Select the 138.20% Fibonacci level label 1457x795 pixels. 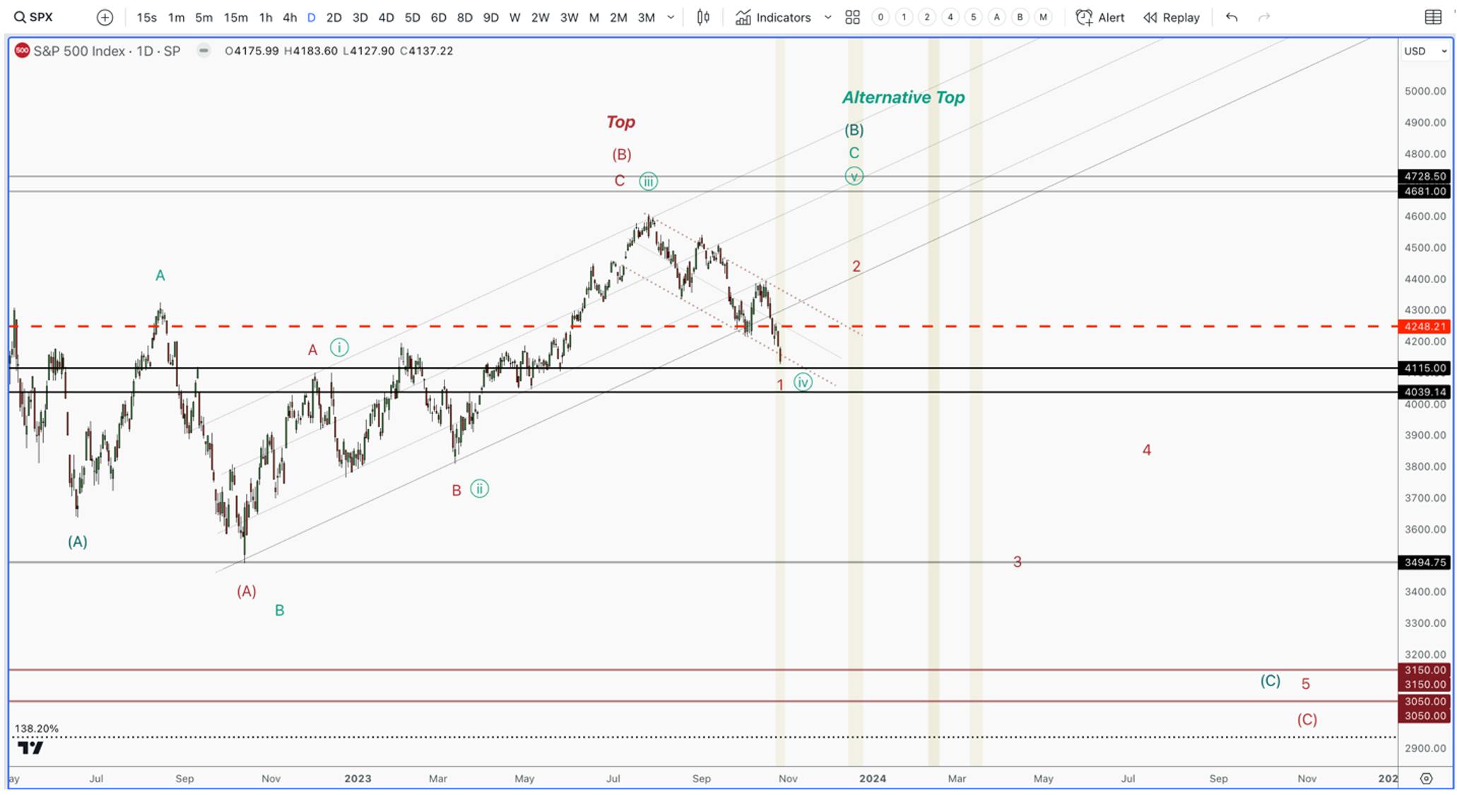click(37, 729)
